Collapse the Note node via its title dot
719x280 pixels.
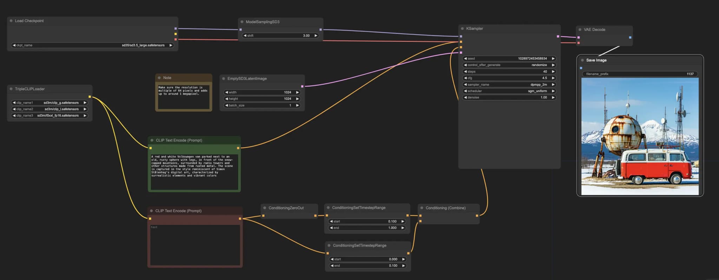(159, 78)
